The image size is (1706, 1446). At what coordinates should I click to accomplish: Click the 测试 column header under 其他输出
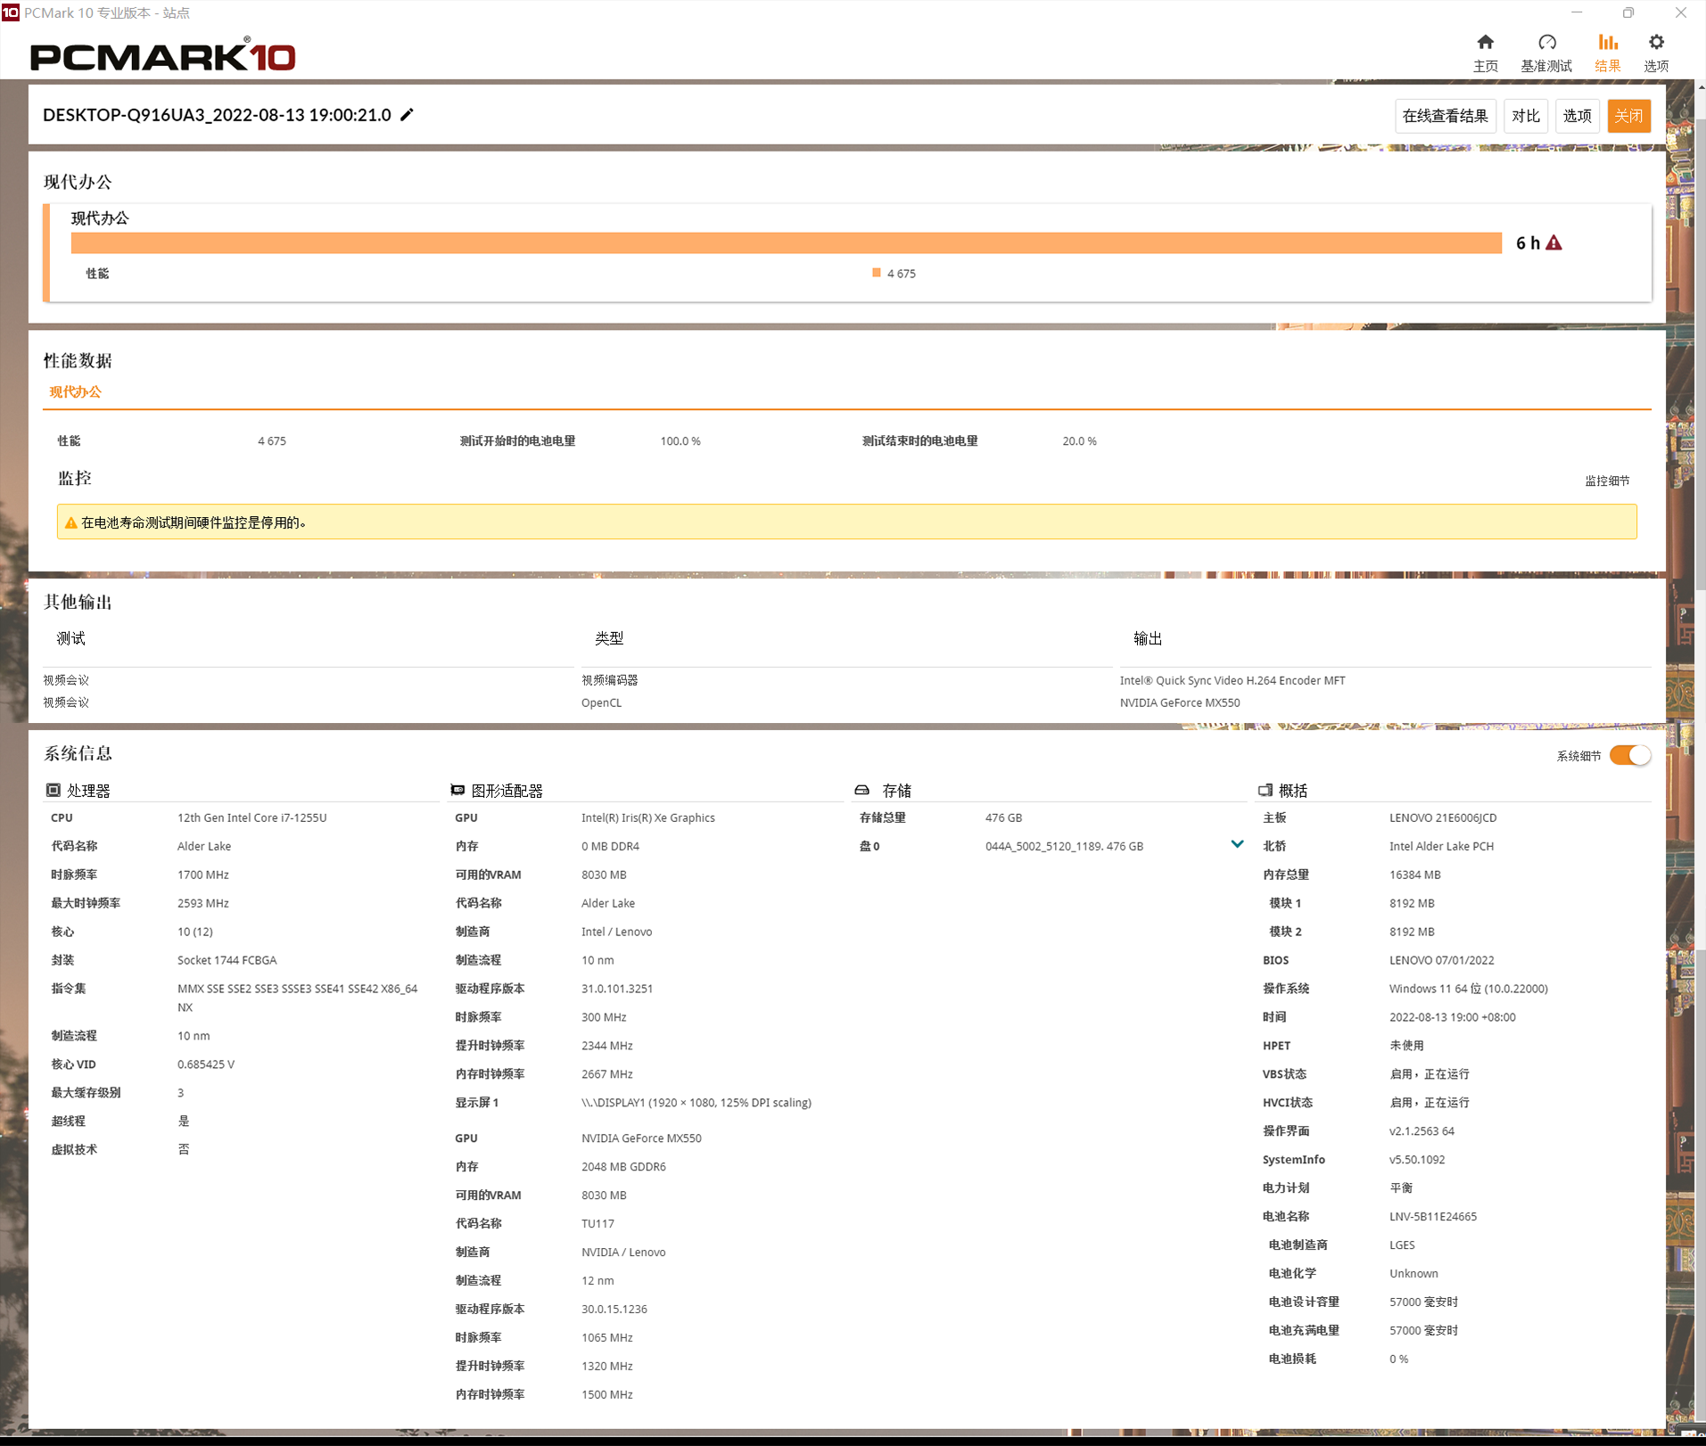[x=70, y=638]
